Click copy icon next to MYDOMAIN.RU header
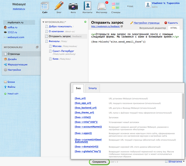186x166 pixels. click(37, 47)
